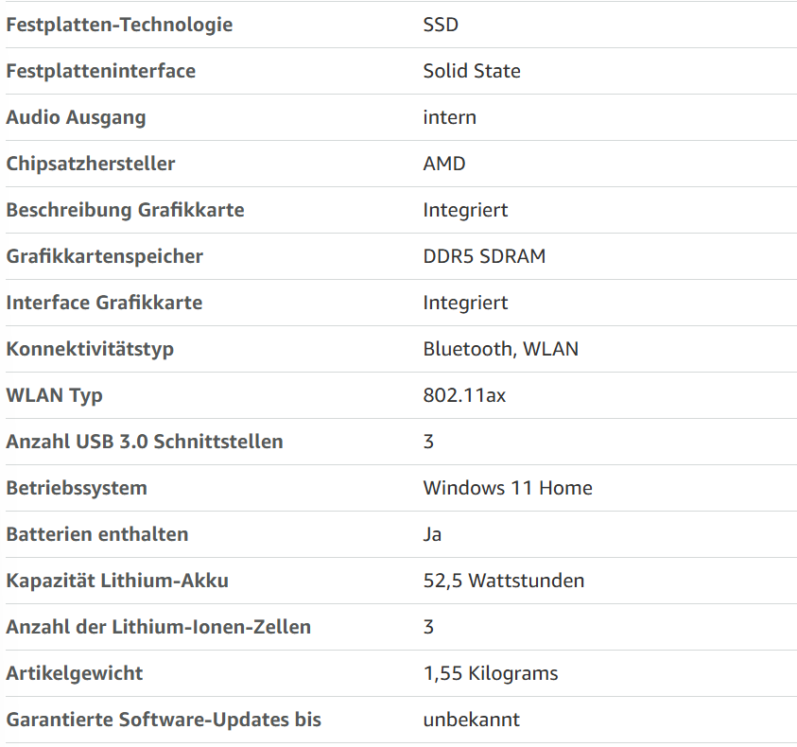Select the 52,5 Wattstunden value
797x747 pixels.
point(504,581)
